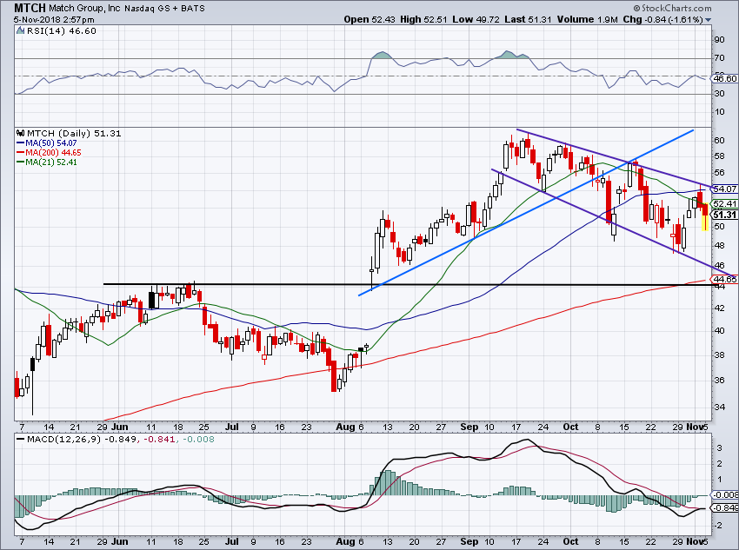The width and height of the screenshot is (739, 550).
Task: Click the yellow-highlighted latest candlestick
Action: coord(705,216)
